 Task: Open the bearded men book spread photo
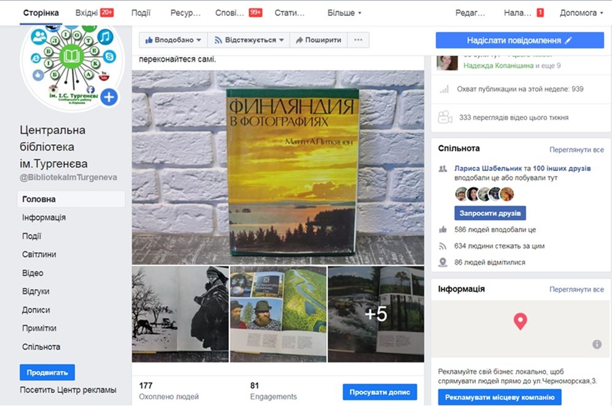[x=278, y=315]
